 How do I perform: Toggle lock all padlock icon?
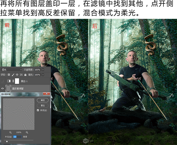click(x=25, y=75)
